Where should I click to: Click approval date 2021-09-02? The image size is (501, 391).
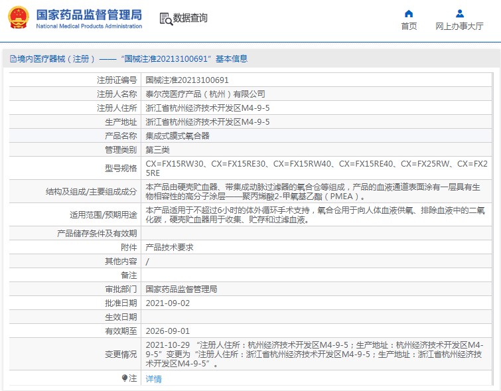tap(167, 303)
